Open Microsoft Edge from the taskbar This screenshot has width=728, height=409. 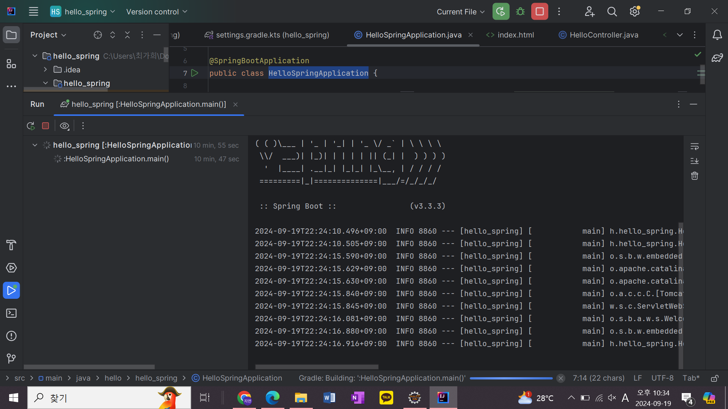[273, 398]
